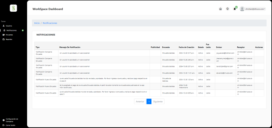Click the user avatar picture
This screenshot has width=272, height=128.
point(242,9)
